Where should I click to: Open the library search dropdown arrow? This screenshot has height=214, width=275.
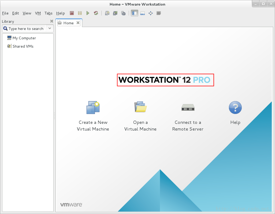coord(50,28)
